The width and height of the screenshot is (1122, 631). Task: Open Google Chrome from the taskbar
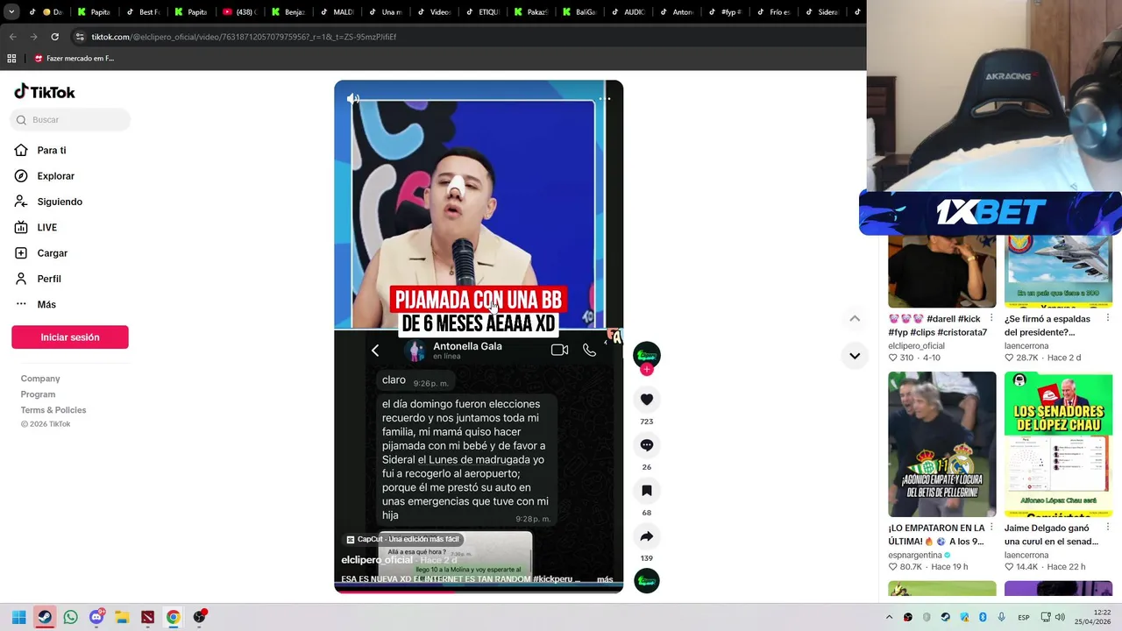point(174,617)
